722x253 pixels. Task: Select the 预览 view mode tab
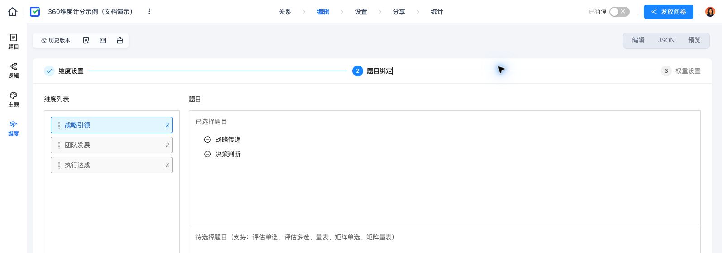pos(694,41)
